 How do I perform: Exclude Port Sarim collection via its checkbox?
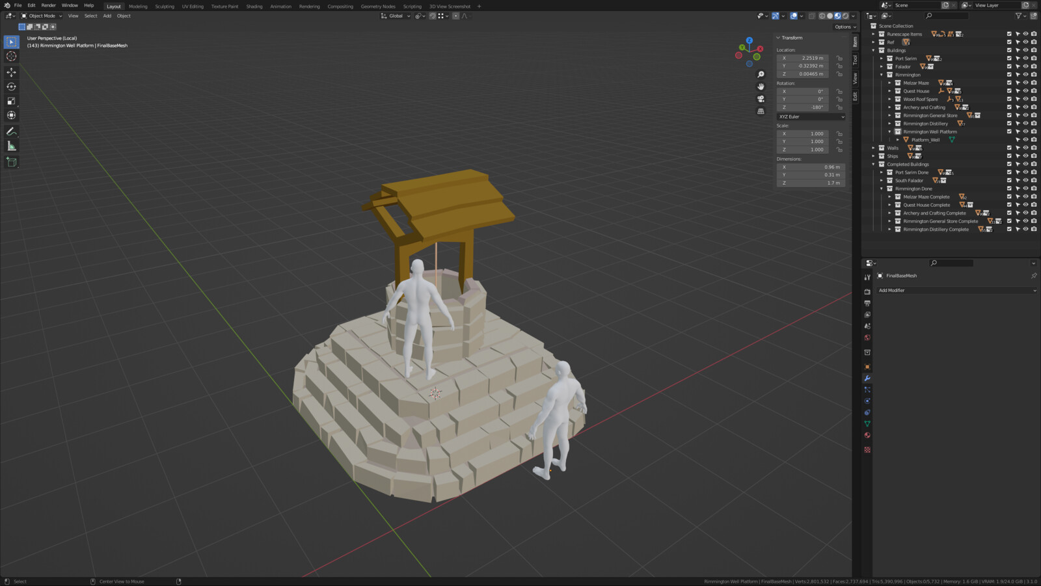[x=1009, y=59]
